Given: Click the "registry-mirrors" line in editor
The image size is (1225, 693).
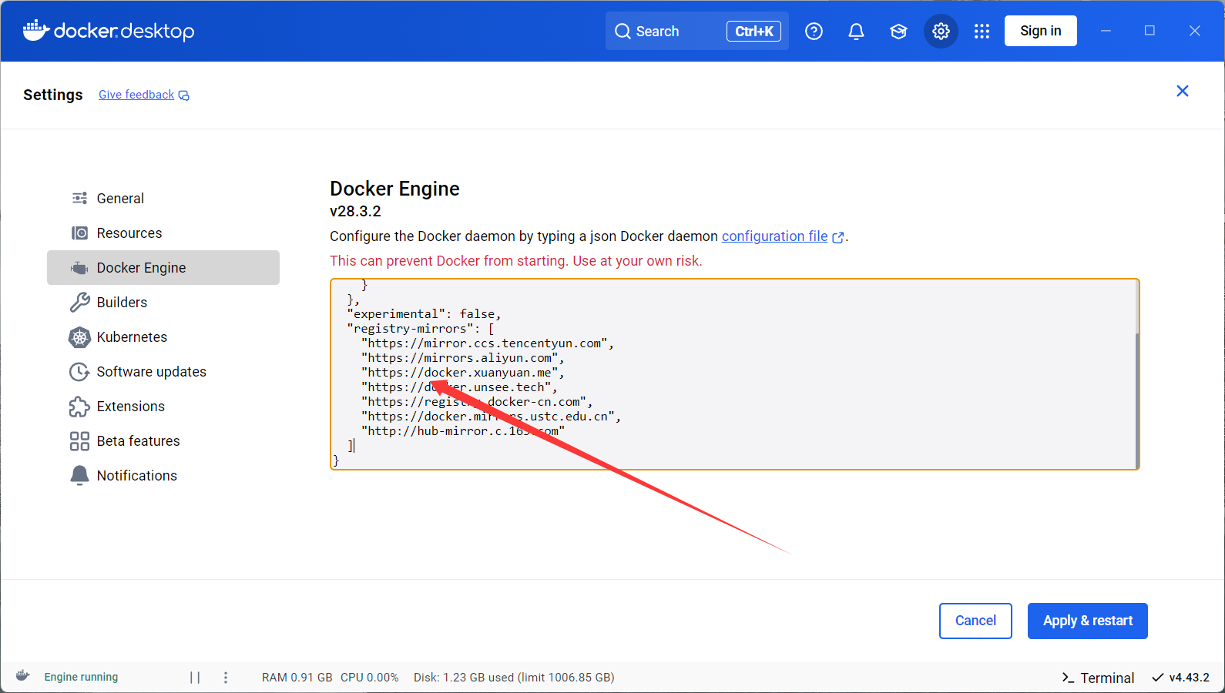Looking at the screenshot, I should (421, 329).
